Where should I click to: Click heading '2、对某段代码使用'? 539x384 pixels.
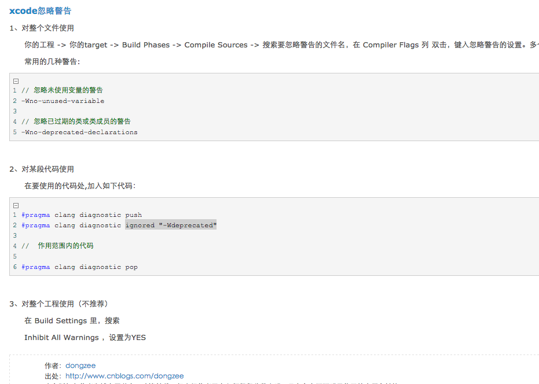pos(42,169)
